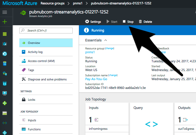Click the Running status value under Status
196x135 pixels.
coord(91,61)
